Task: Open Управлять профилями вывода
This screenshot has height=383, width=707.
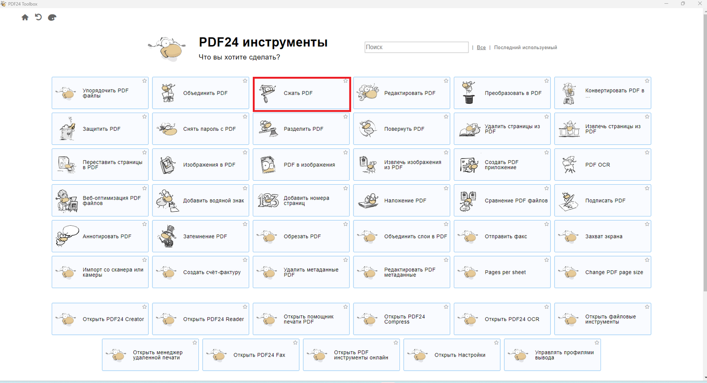Action: point(552,355)
